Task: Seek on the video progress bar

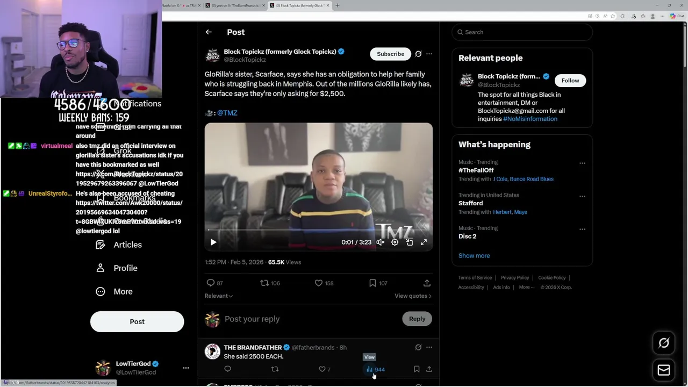Action: point(318,230)
